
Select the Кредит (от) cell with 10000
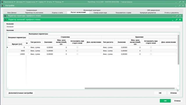tap(17, 54)
